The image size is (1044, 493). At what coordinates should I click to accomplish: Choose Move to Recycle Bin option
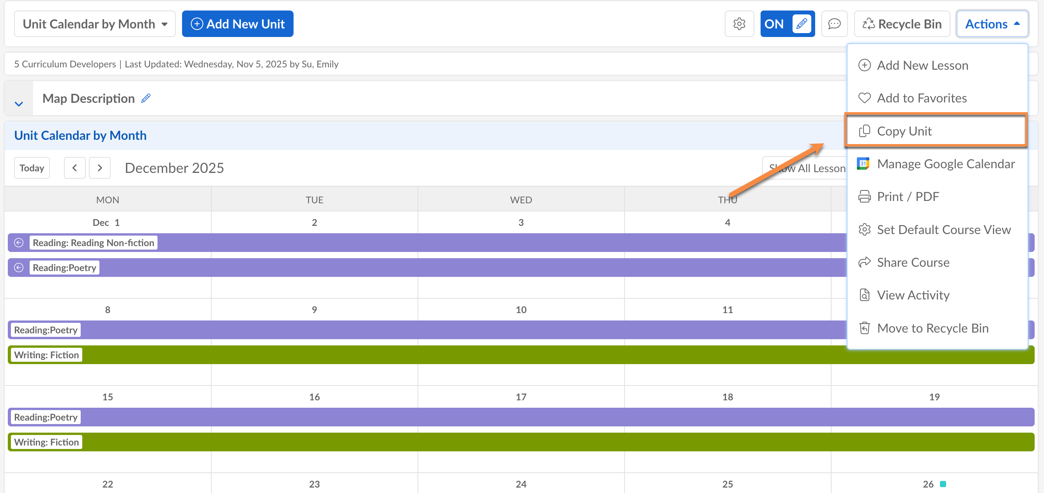point(932,328)
